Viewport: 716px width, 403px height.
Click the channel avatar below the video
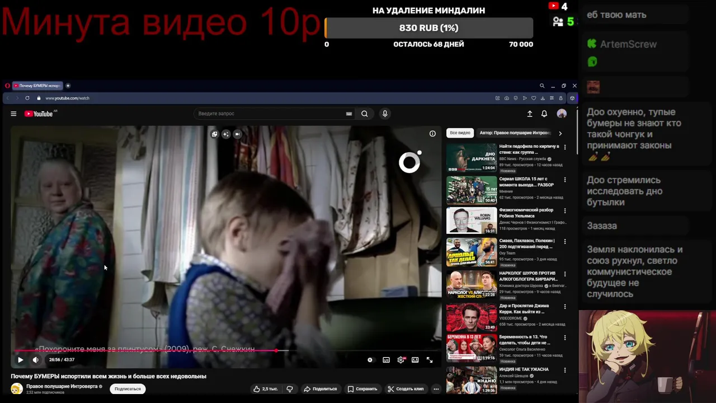(17, 389)
